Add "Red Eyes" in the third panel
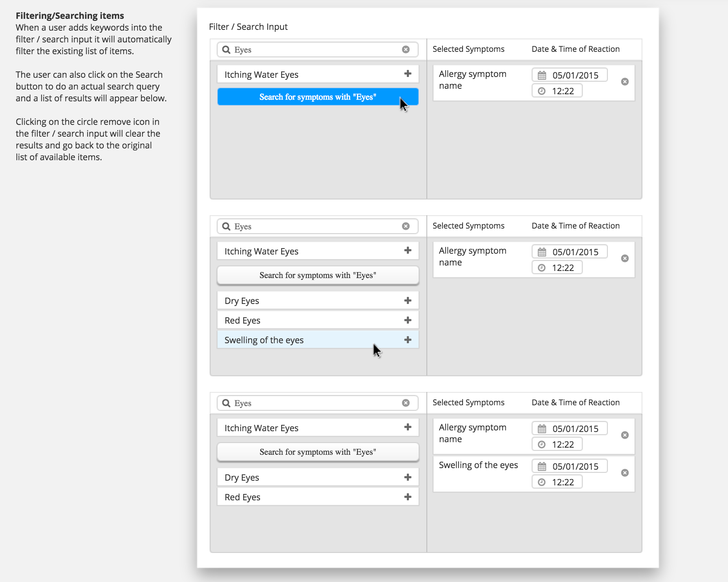The image size is (728, 582). pos(408,497)
